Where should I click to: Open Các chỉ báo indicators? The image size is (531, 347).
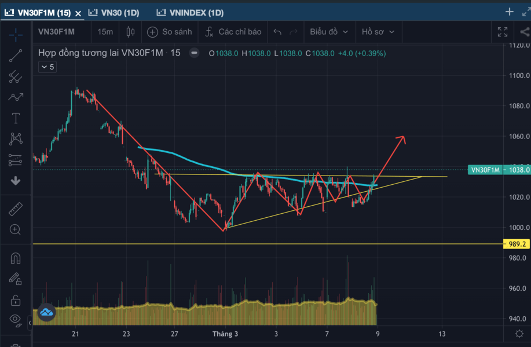(233, 32)
